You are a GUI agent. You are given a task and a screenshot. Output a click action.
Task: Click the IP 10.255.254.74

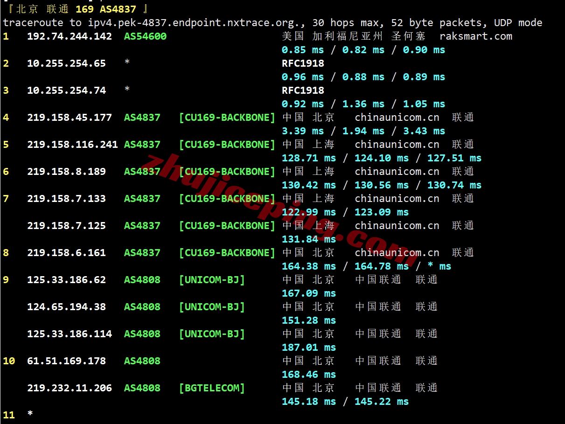click(x=67, y=90)
